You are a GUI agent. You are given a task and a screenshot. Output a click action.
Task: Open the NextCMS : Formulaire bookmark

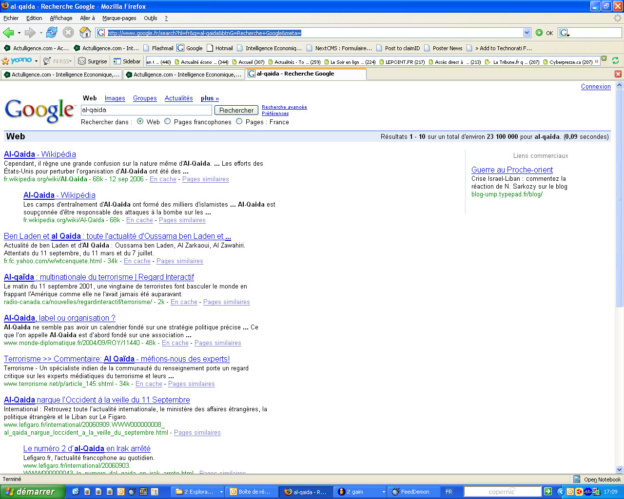tap(339, 48)
